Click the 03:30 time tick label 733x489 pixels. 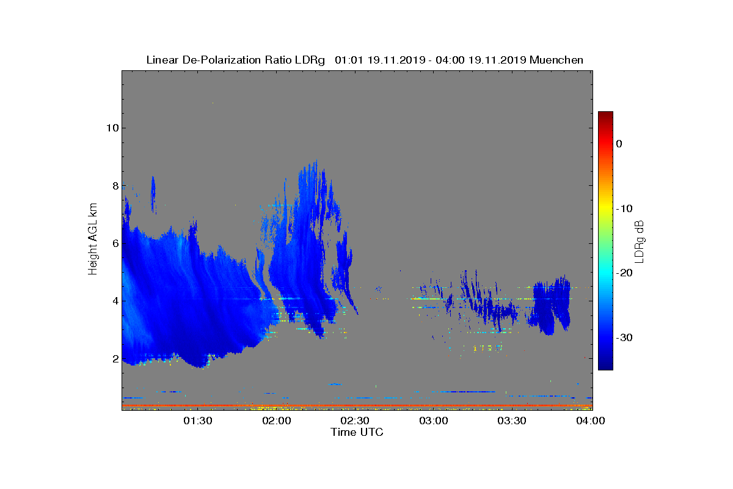tap(512, 421)
